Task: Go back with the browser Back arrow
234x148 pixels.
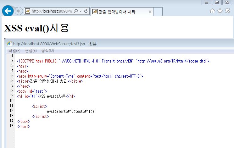Action: 8,11
